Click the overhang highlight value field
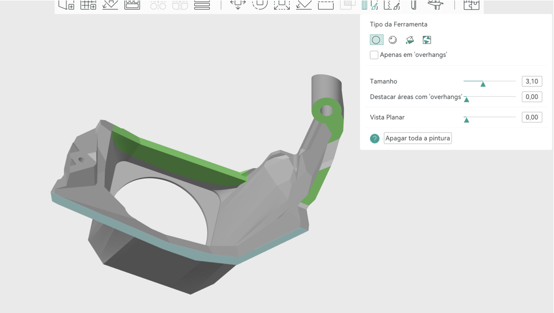Screen dimensions: 554x313 point(532,97)
